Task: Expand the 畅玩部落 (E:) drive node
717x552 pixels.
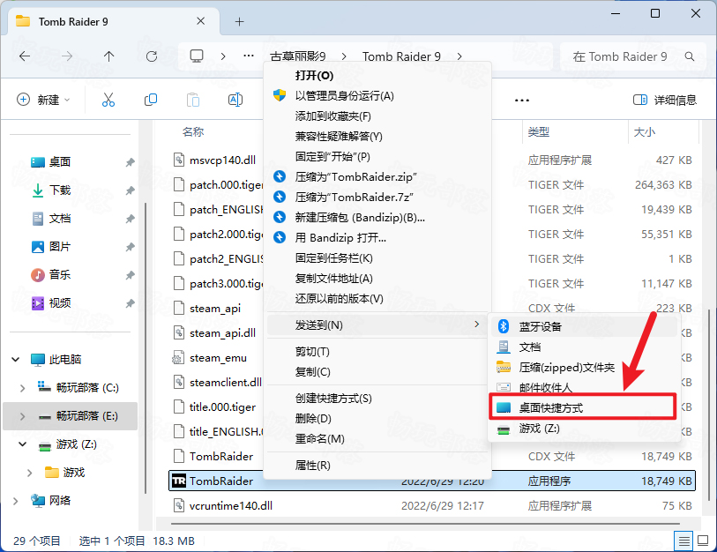Action: click(x=22, y=416)
